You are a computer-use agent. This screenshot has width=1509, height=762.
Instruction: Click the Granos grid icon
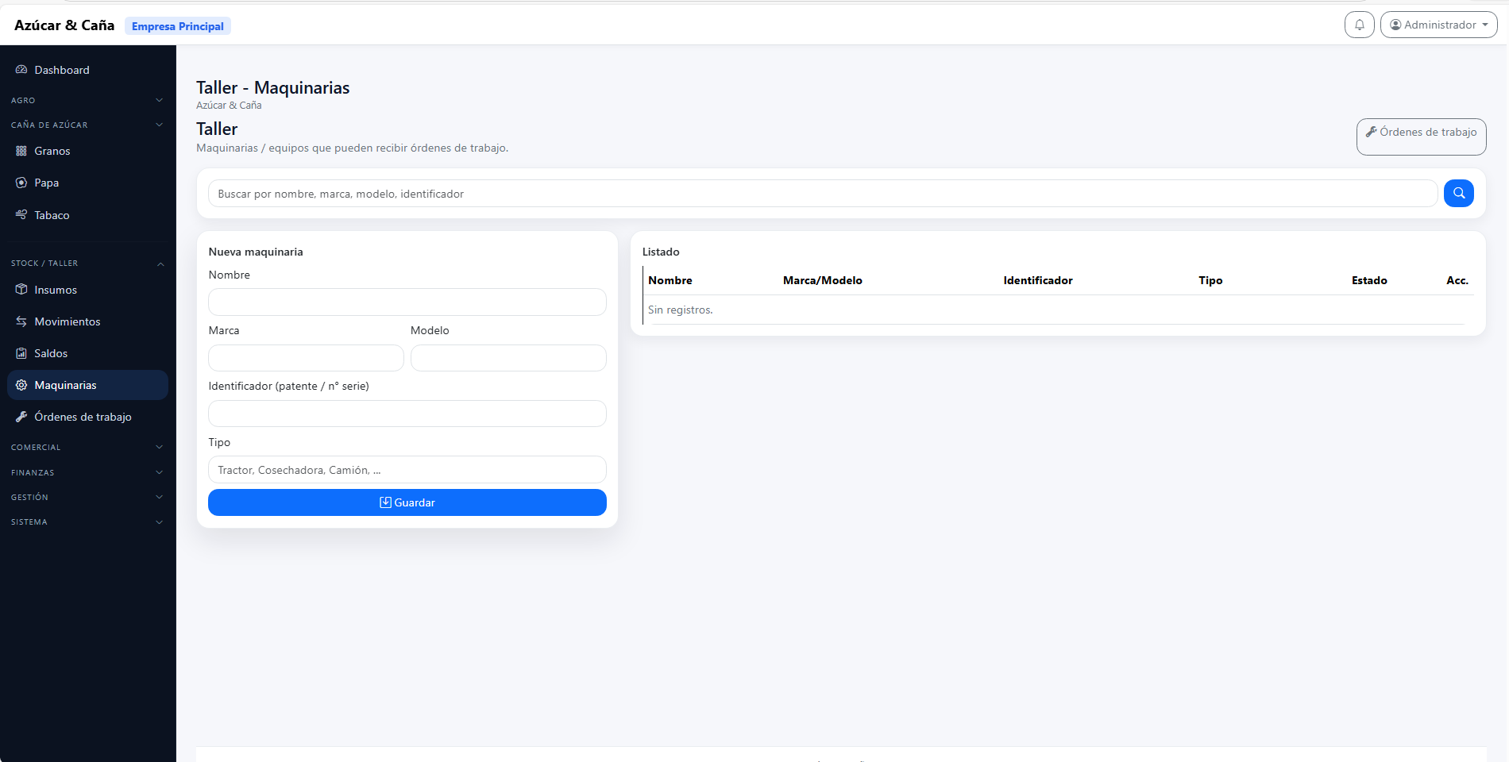[21, 151]
